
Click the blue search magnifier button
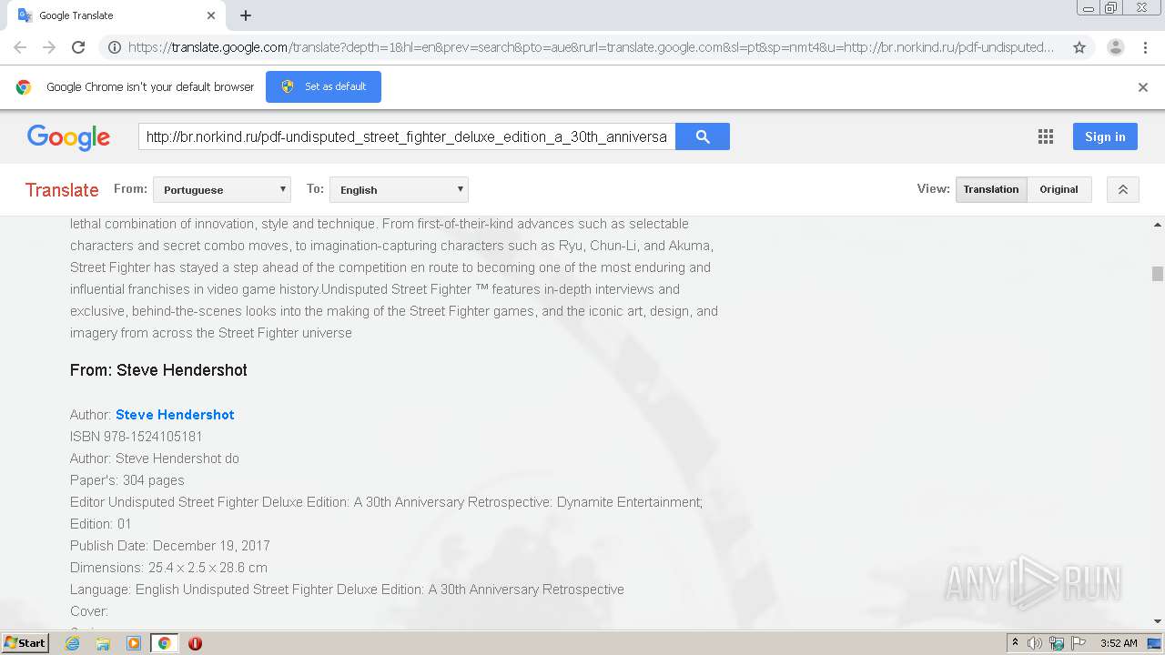703,136
